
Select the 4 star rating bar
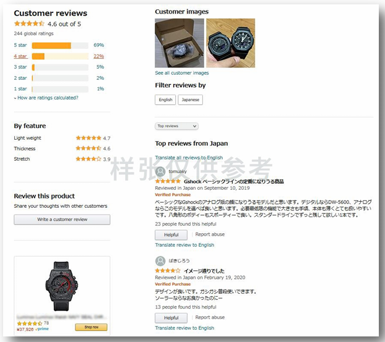pos(60,56)
